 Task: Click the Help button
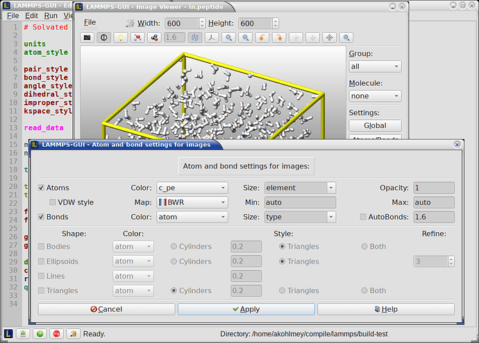[386, 309]
